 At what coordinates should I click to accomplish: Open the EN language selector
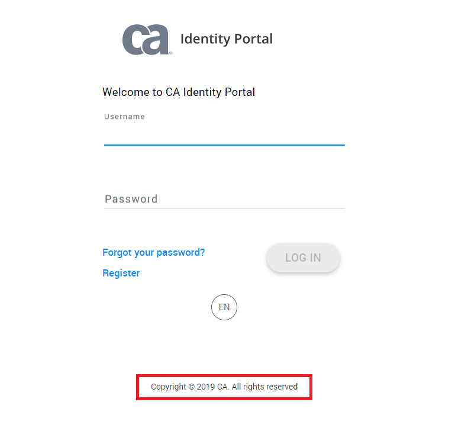[224, 307]
